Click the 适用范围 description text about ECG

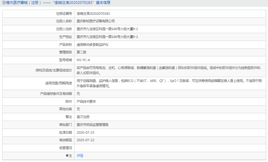(x=169, y=83)
